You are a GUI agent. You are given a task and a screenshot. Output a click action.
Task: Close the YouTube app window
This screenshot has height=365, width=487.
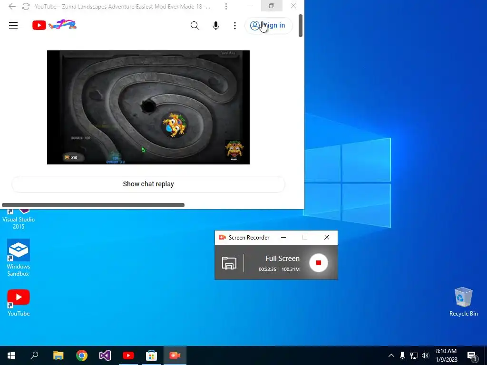point(293,6)
